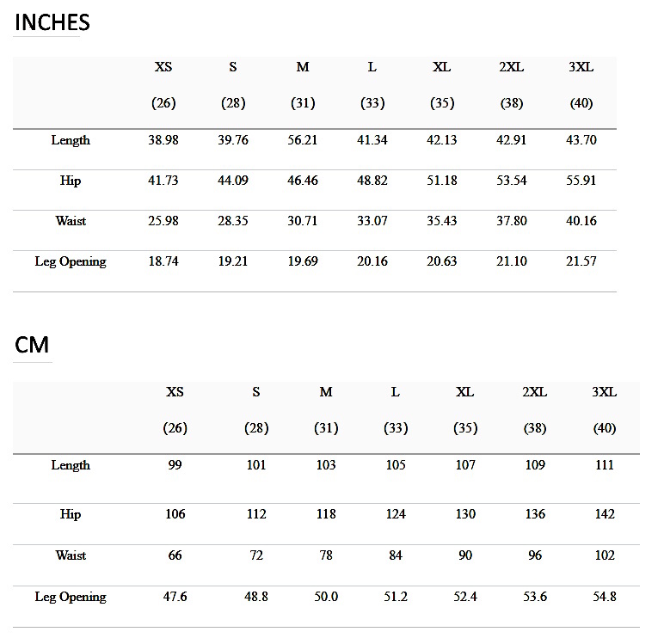664x638 pixels.
Task: Click the 35.43 waist value
Action: coord(442,221)
